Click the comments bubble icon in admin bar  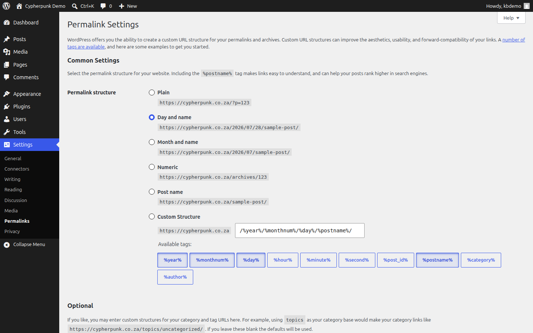103,6
